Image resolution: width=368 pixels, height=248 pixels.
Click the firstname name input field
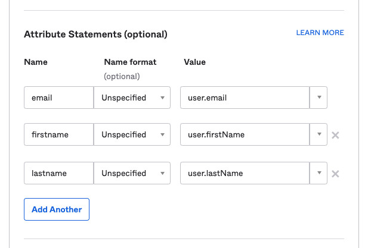click(x=58, y=135)
